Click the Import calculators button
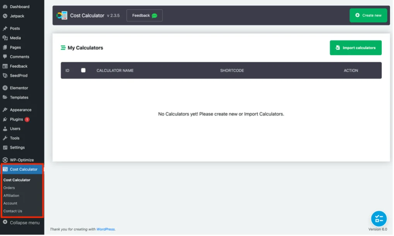 (357, 48)
